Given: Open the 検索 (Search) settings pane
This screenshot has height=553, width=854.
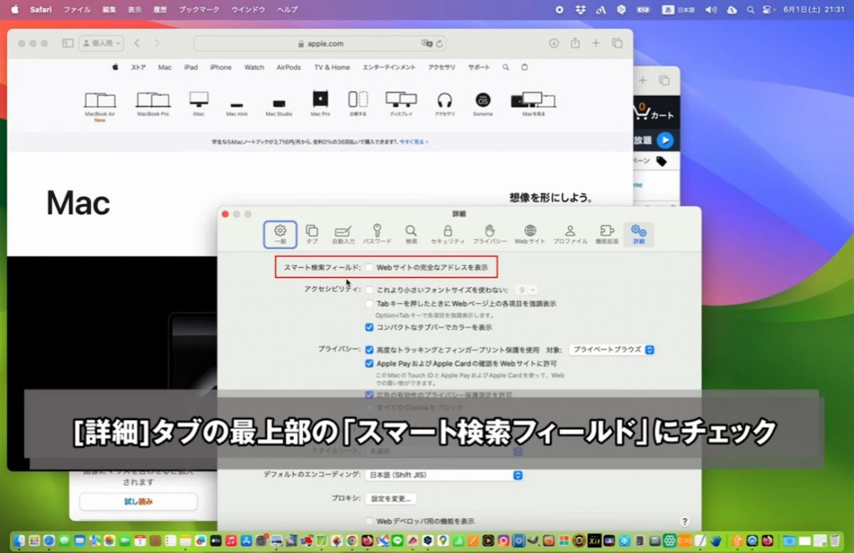Looking at the screenshot, I should [411, 234].
